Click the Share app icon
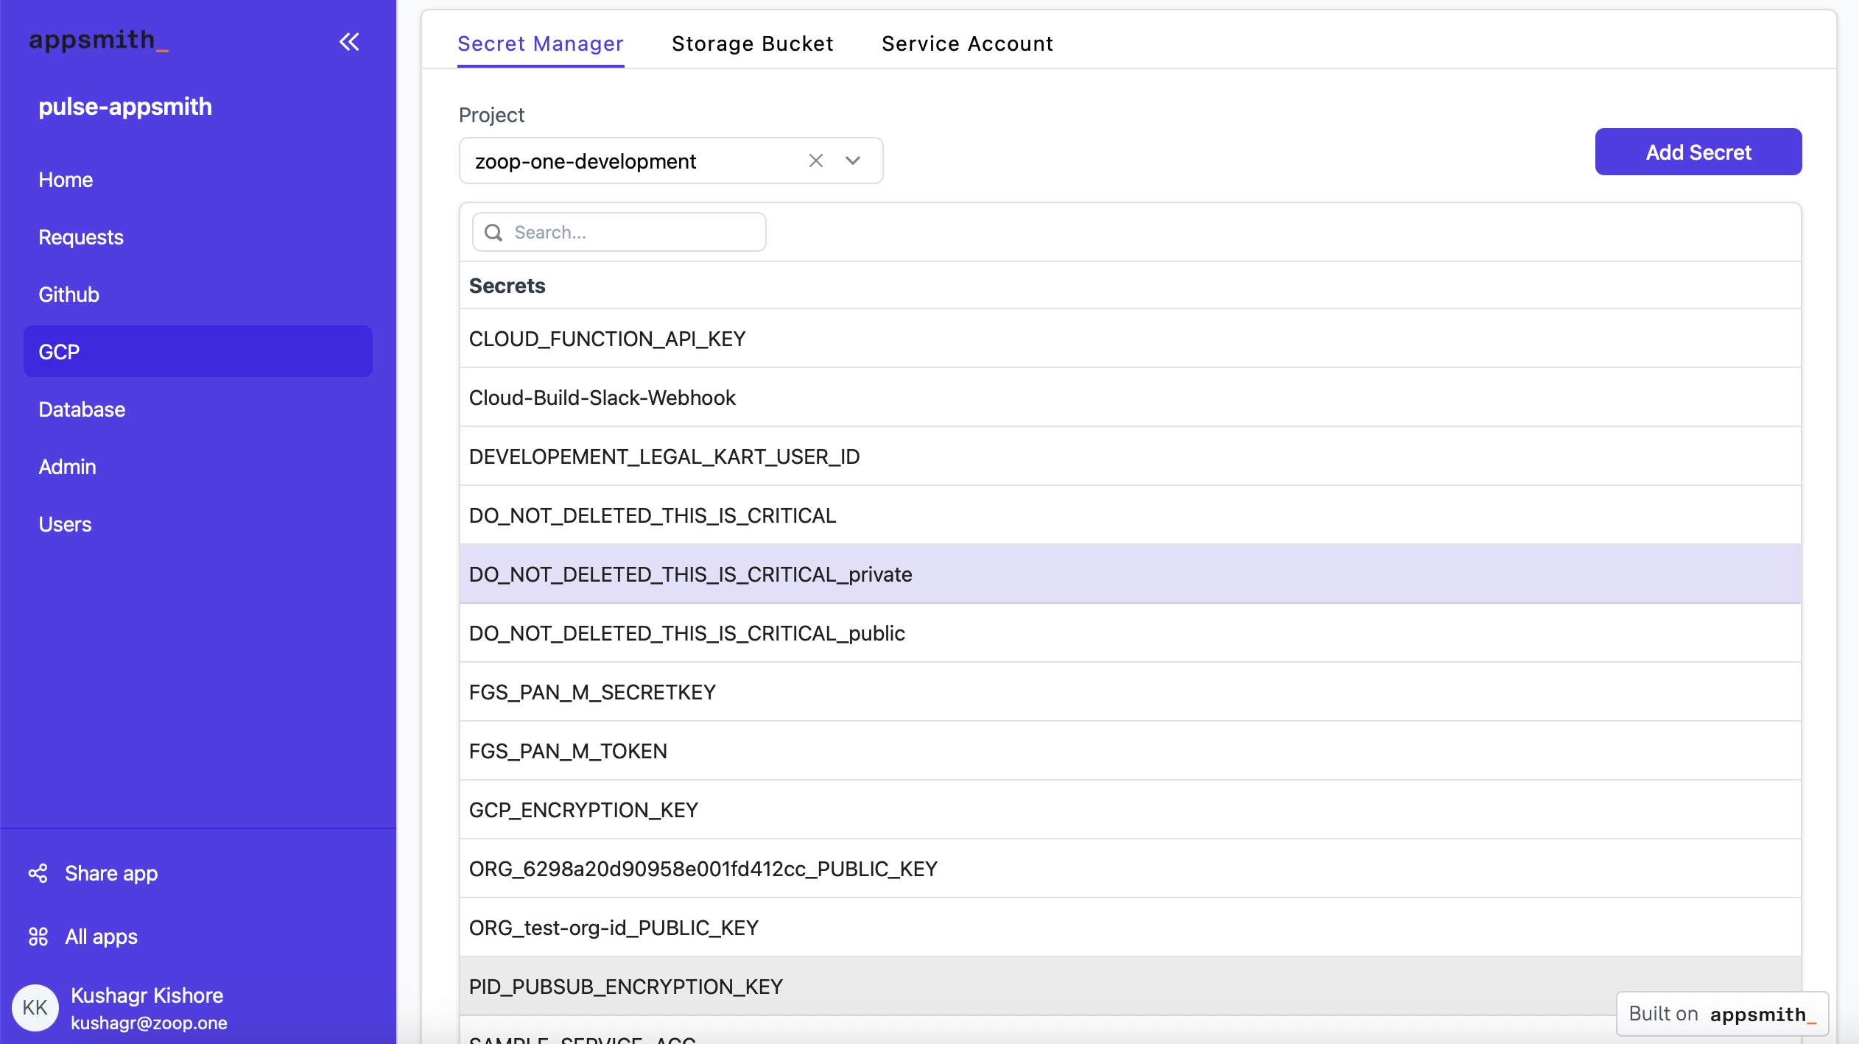Screen dimensions: 1859x1044 coord(38,873)
